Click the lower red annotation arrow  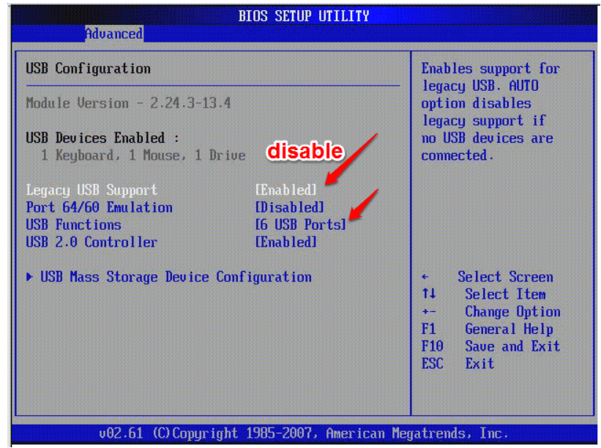click(x=364, y=205)
